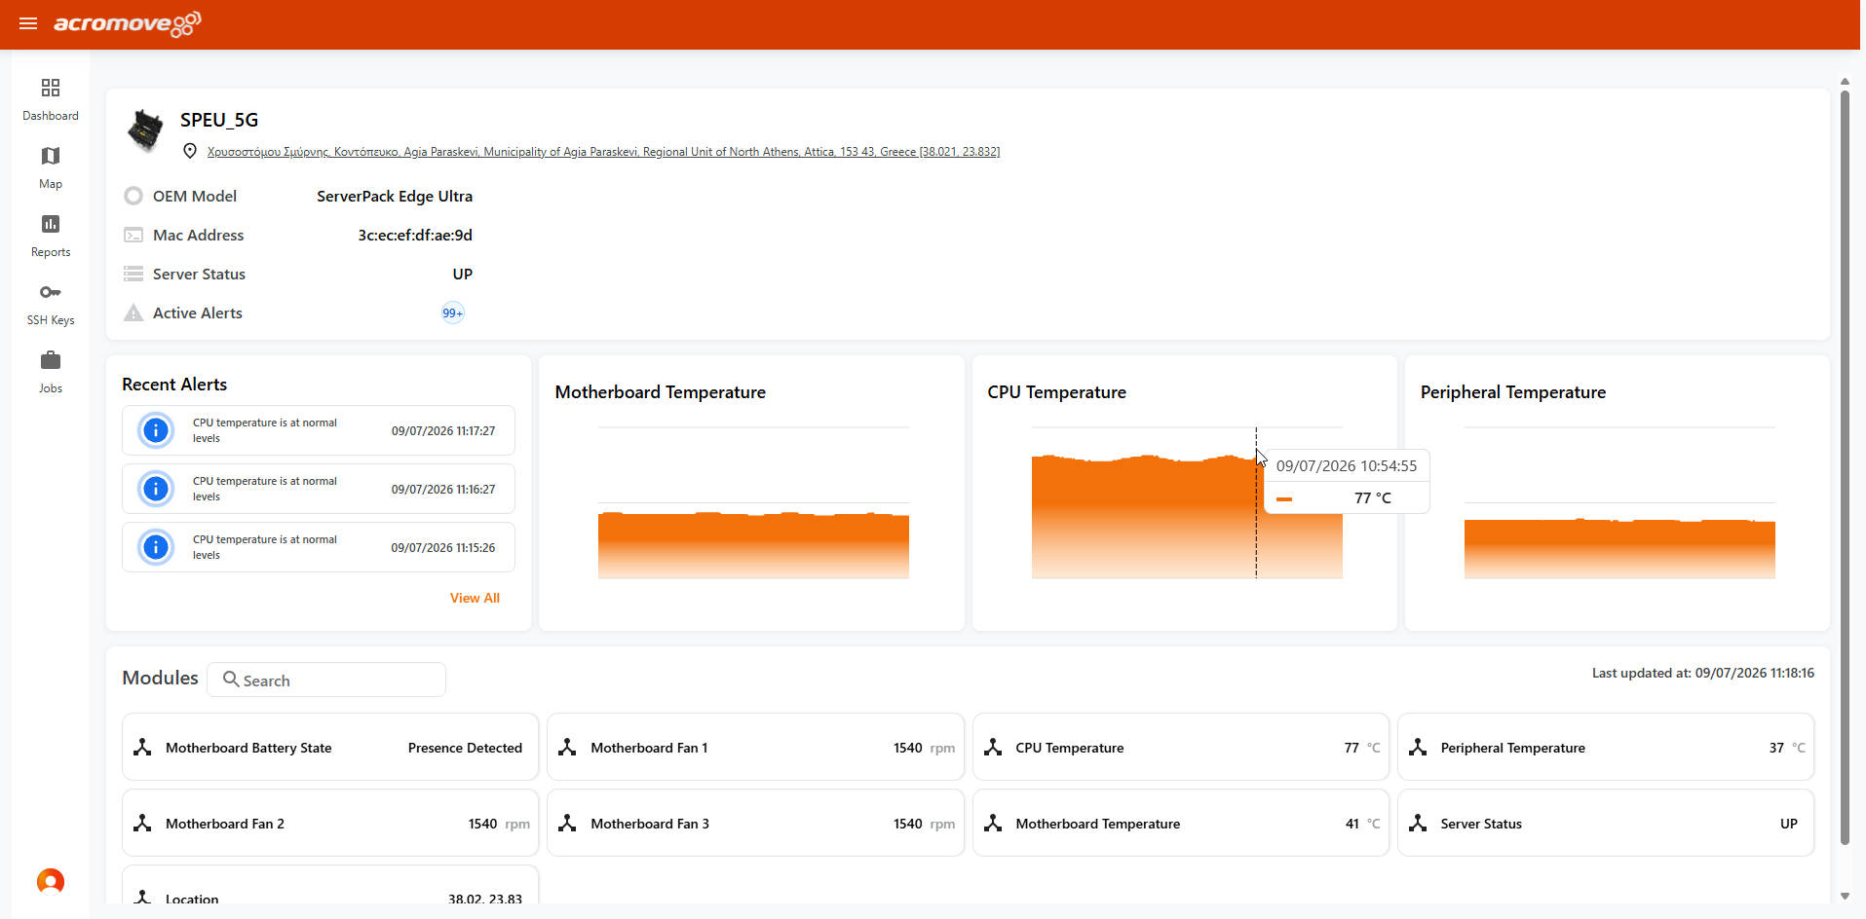Focus the Modules search field
This screenshot has height=919, width=1866.
point(326,680)
